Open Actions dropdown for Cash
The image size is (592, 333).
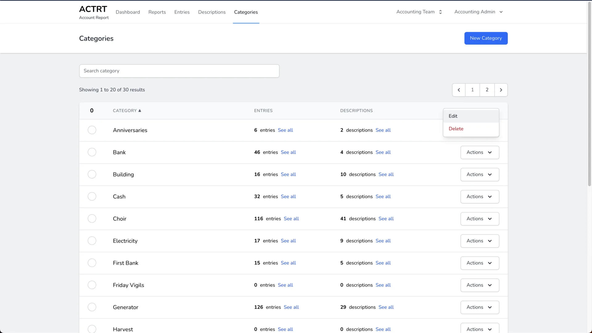point(480,196)
